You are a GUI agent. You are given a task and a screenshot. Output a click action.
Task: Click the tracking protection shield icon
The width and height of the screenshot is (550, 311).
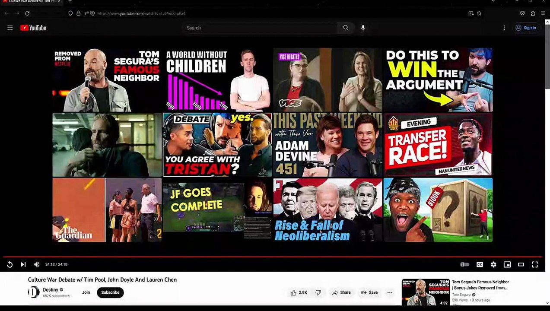coord(70,13)
